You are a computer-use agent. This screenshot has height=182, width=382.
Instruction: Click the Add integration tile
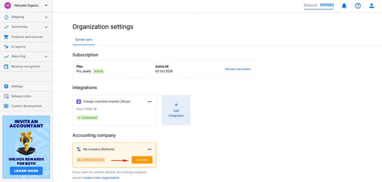point(176,110)
